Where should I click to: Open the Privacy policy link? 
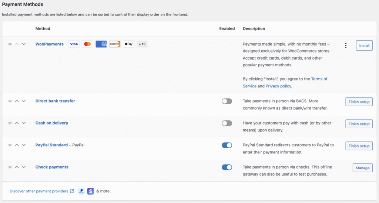click(x=278, y=86)
